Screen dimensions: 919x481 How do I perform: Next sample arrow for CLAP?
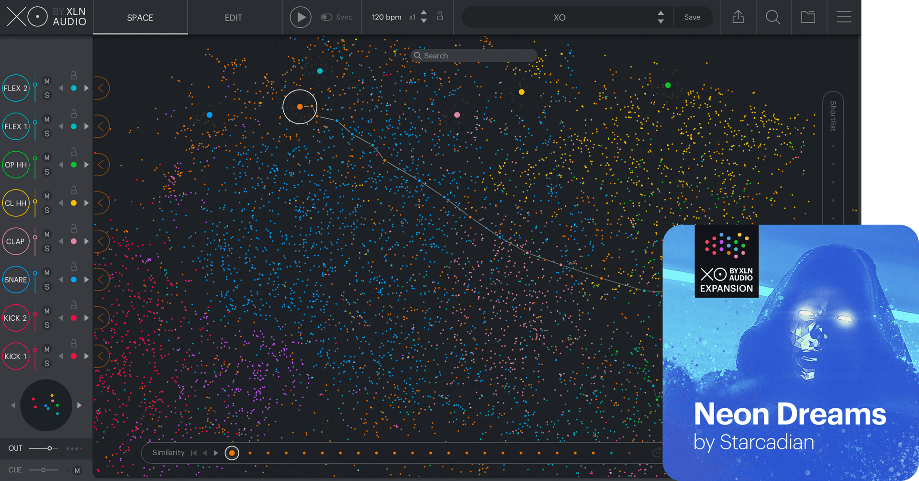pyautogui.click(x=87, y=241)
